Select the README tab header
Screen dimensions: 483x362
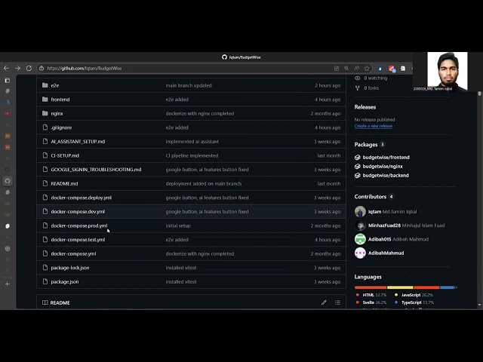[x=60, y=302]
